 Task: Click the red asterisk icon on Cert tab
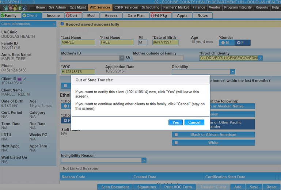tap(68, 16)
